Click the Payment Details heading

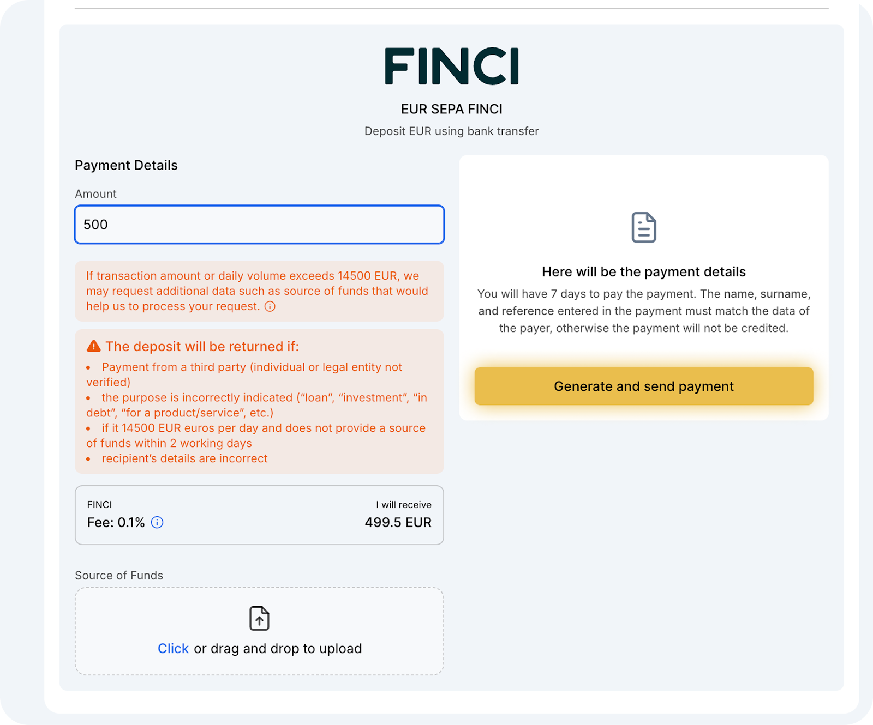pos(126,165)
